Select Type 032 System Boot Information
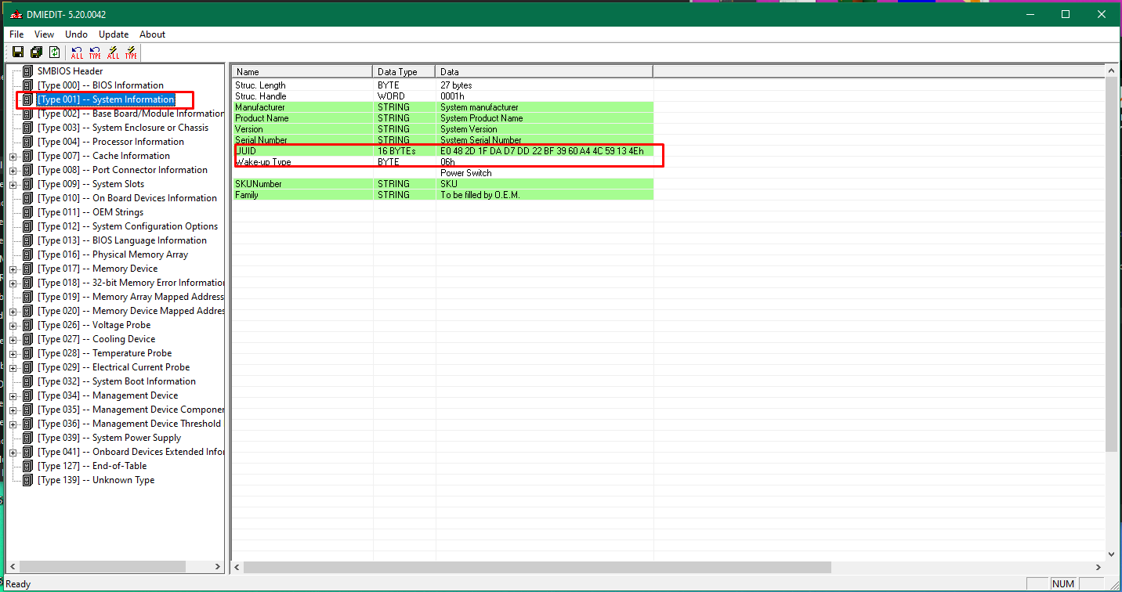This screenshot has height=592, width=1122. pyautogui.click(x=117, y=381)
